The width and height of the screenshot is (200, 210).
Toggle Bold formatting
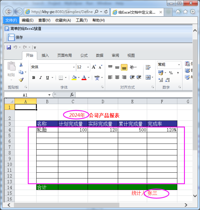(x=34, y=78)
